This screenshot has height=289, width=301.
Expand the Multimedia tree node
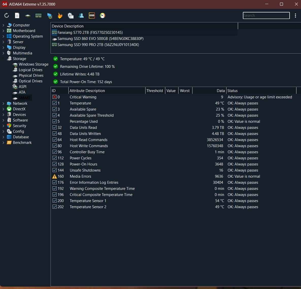click(3, 53)
